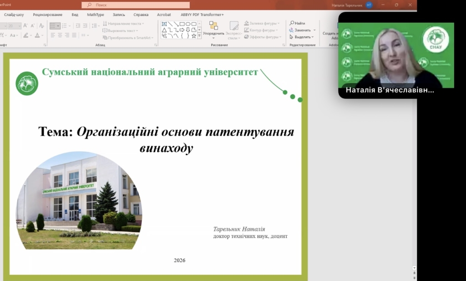Click the bulleted list icon
This screenshot has height=281, width=466.
tap(54, 26)
